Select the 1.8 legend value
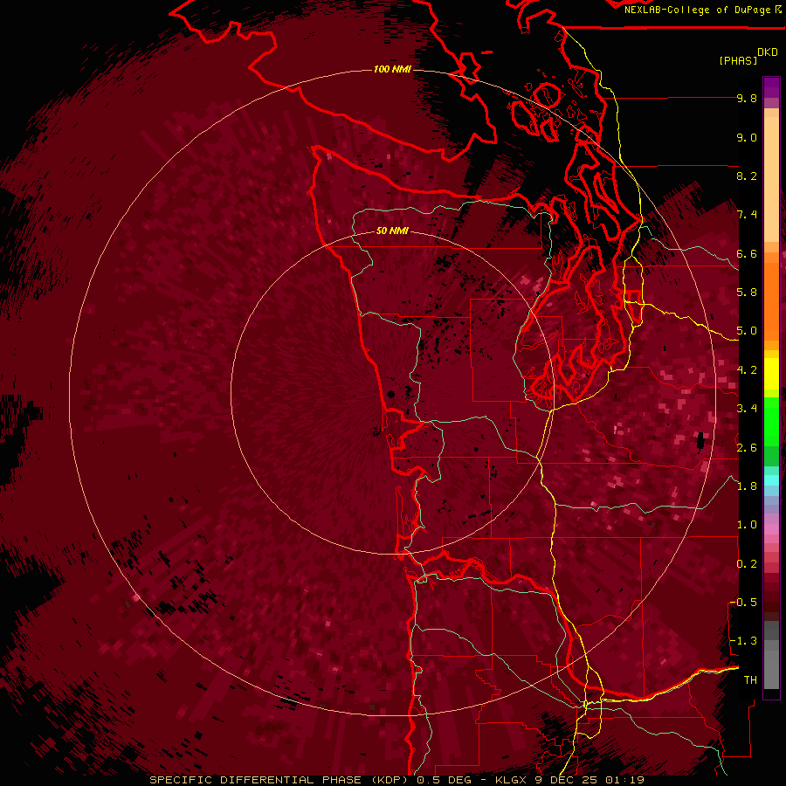The height and width of the screenshot is (786, 786). click(x=747, y=486)
